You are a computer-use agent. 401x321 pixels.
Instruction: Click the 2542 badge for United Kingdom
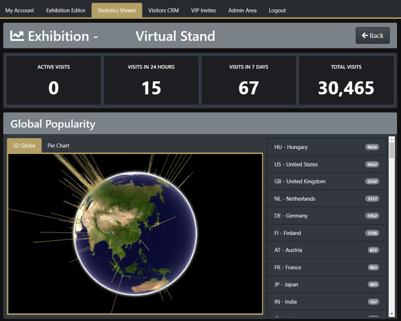(372, 181)
